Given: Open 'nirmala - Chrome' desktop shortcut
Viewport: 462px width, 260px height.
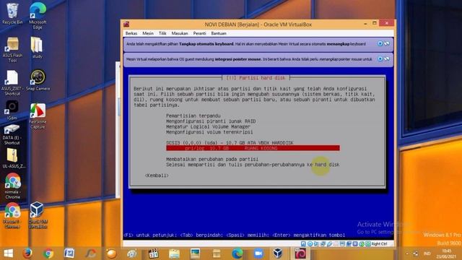Looking at the screenshot, I should [13, 186].
